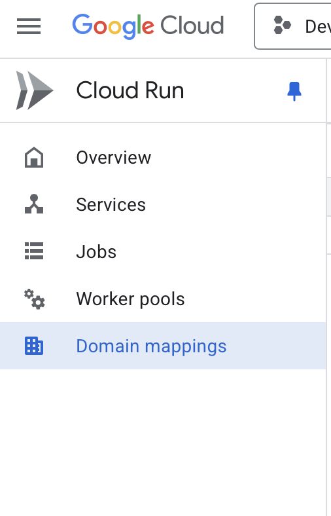
Task: Select Domain mappings in the sidebar
Action: click(x=163, y=346)
